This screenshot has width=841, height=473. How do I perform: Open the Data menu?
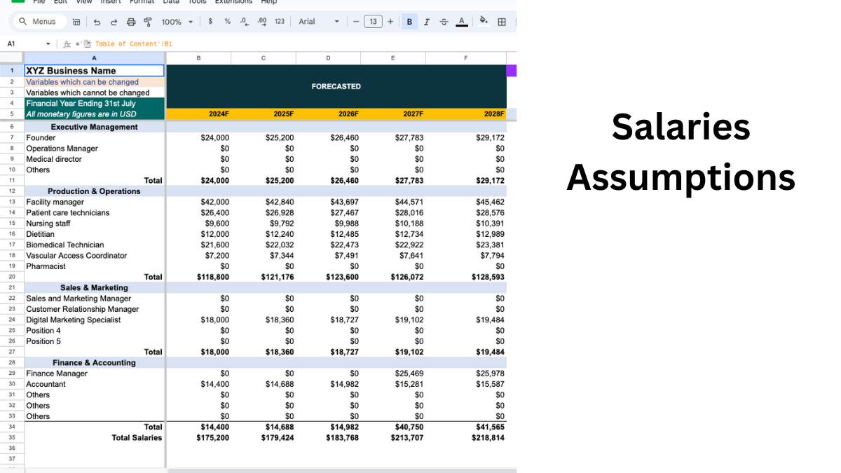[x=171, y=2]
